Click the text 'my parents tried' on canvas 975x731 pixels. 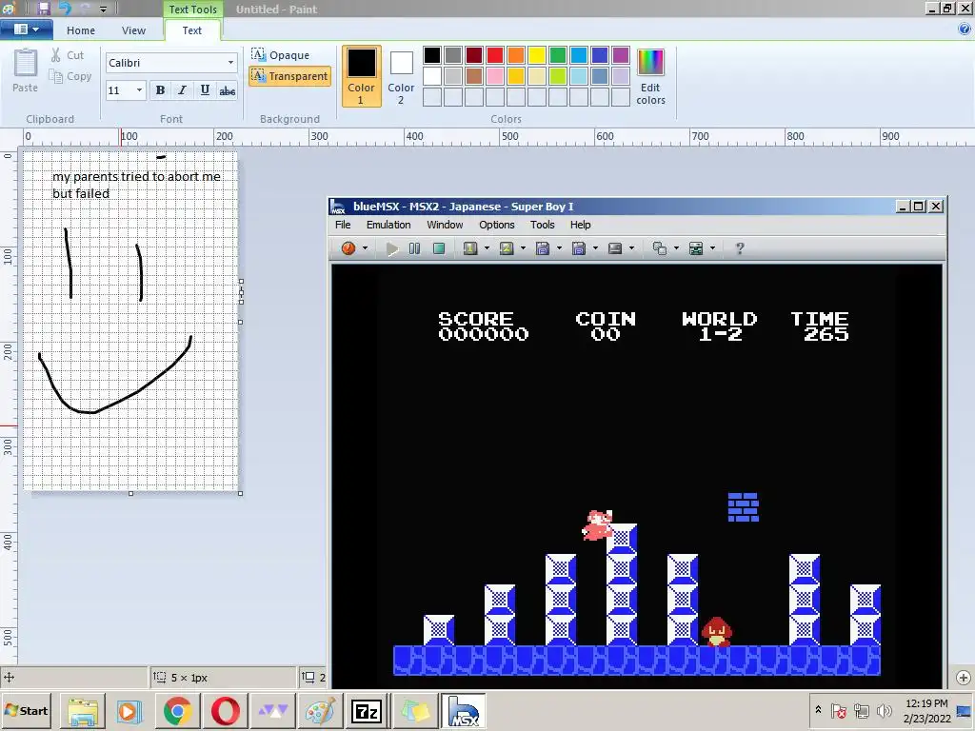[x=101, y=176]
